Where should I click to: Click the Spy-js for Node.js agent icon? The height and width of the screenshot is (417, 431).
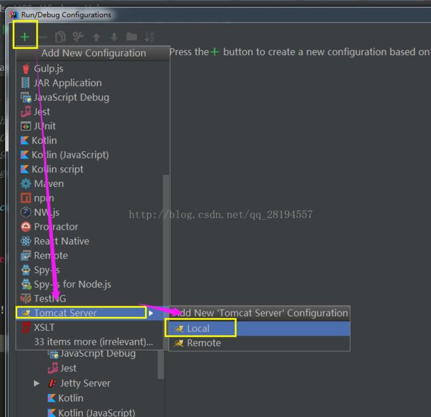(26, 284)
